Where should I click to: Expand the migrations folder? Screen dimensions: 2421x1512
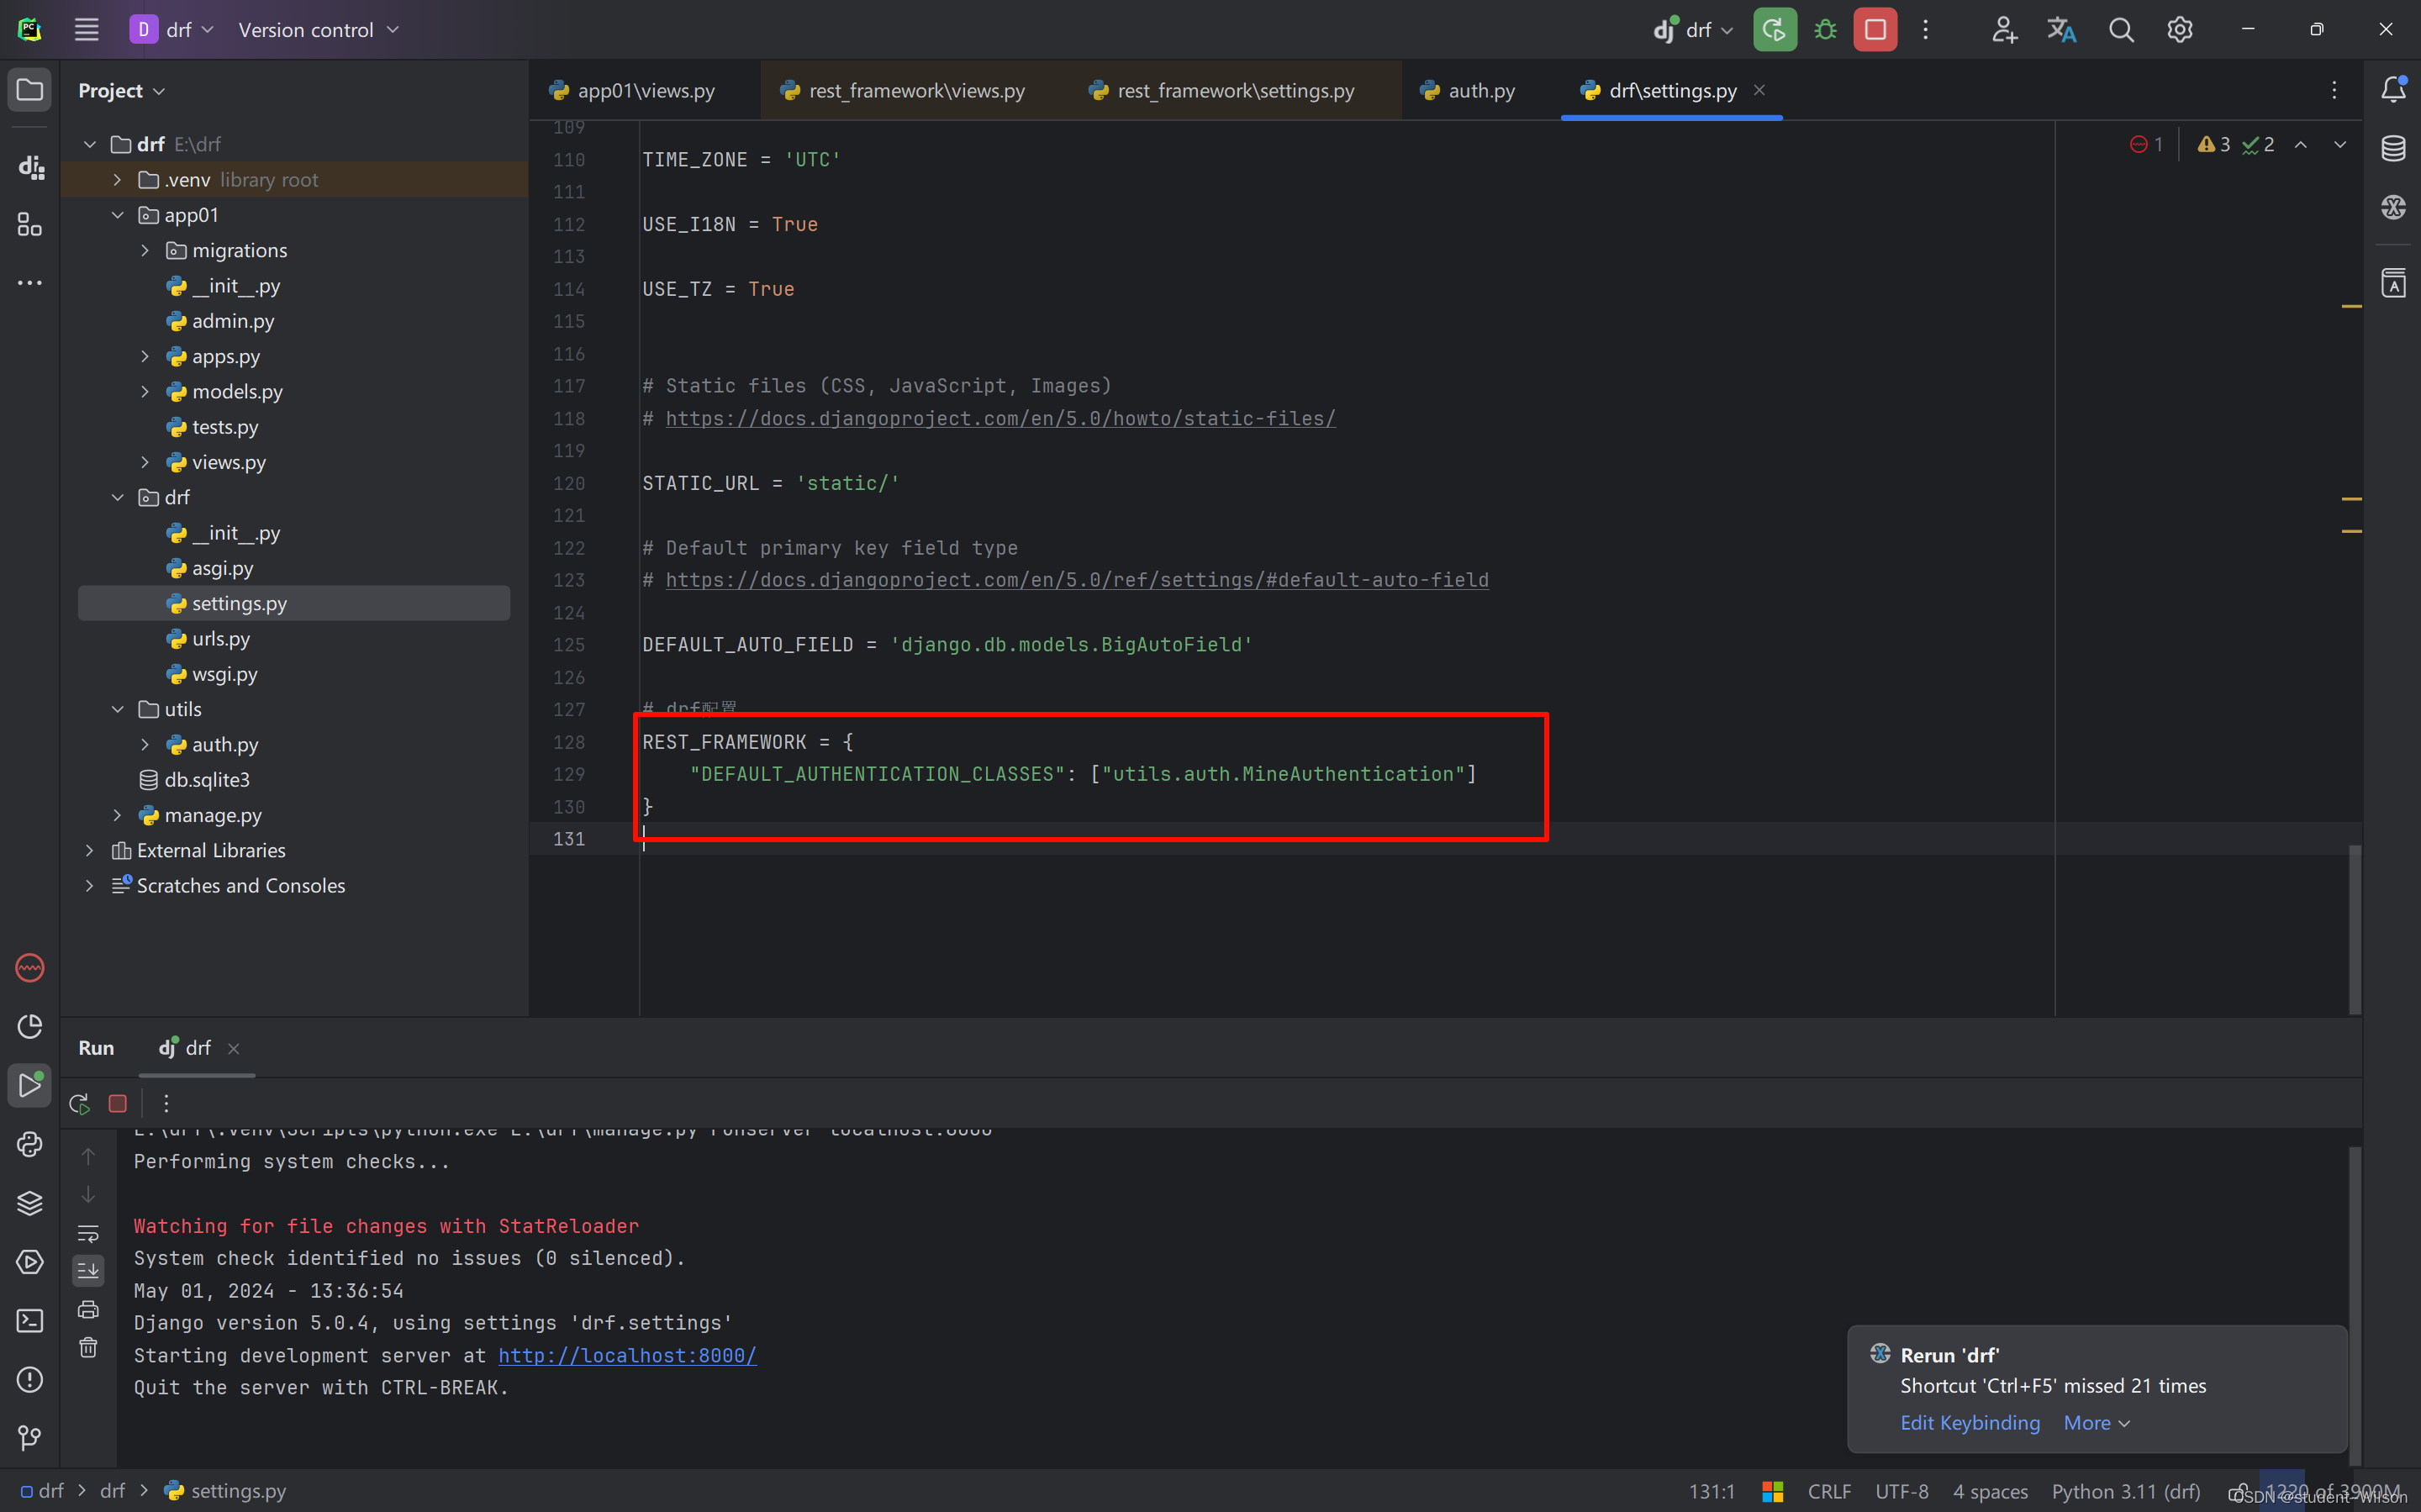[x=145, y=250]
